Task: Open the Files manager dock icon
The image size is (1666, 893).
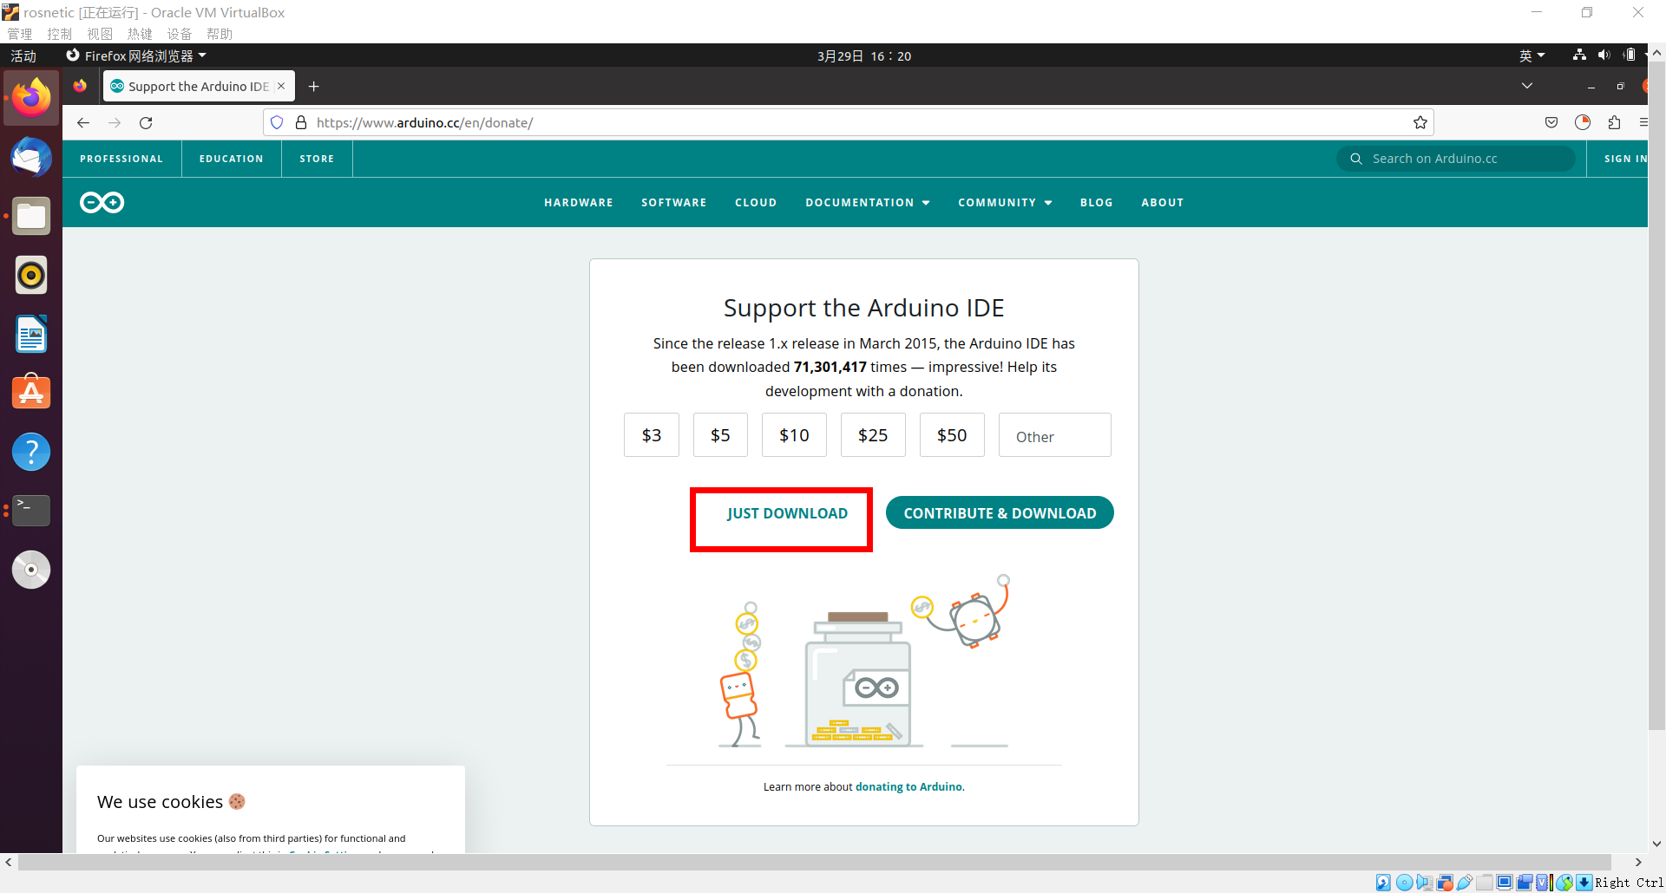Action: pyautogui.click(x=31, y=216)
